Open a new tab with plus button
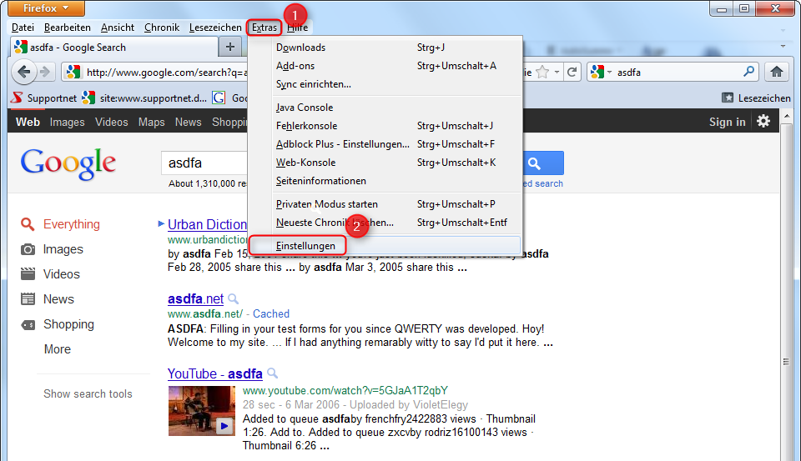This screenshot has width=801, height=461. pos(230,47)
